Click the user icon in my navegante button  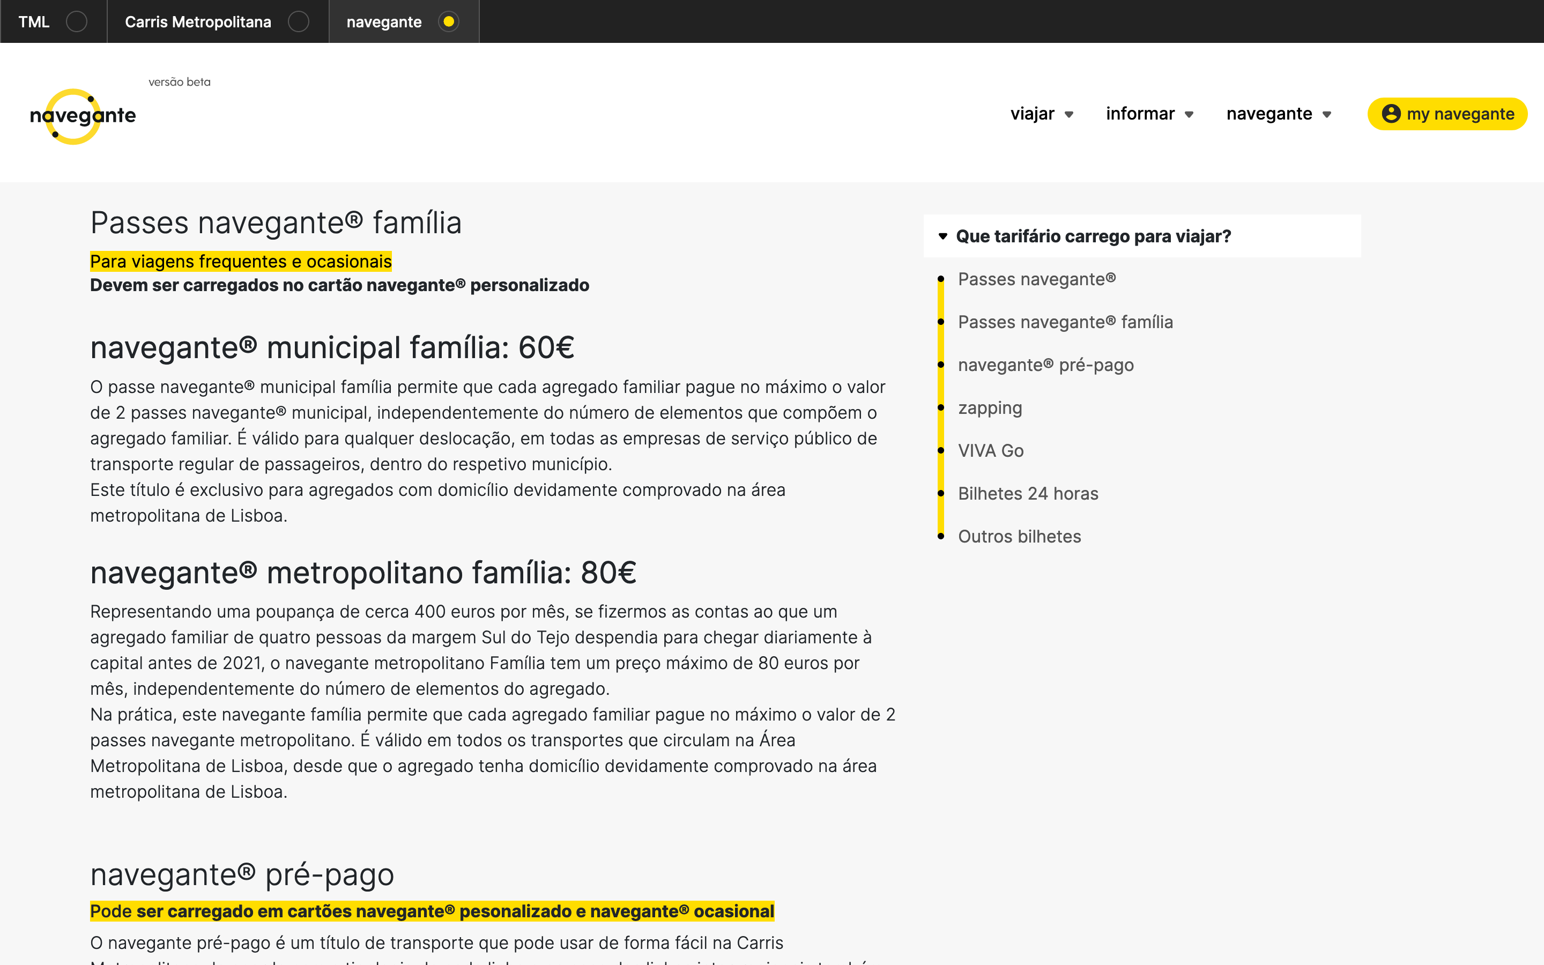click(1391, 114)
